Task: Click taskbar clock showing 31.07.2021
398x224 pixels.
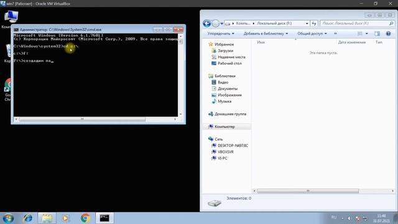Action: tap(381, 218)
